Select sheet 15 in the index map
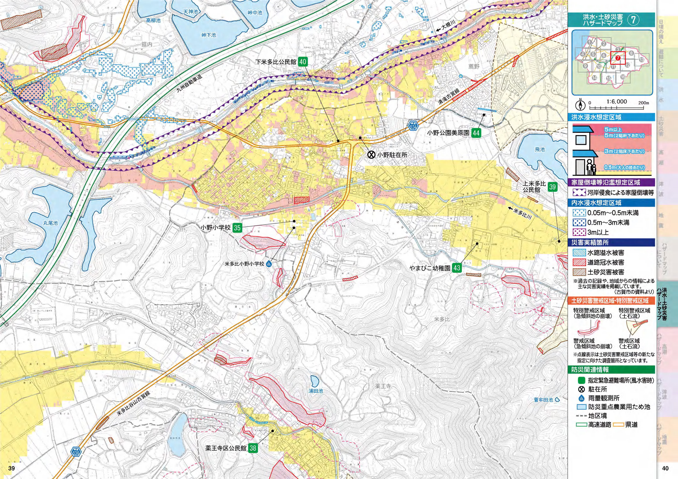The width and height of the screenshot is (678, 479). point(609,78)
